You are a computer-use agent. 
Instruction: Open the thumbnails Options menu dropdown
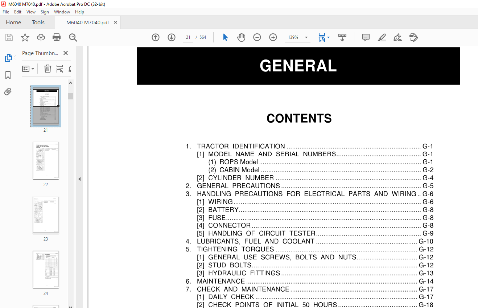click(x=28, y=69)
